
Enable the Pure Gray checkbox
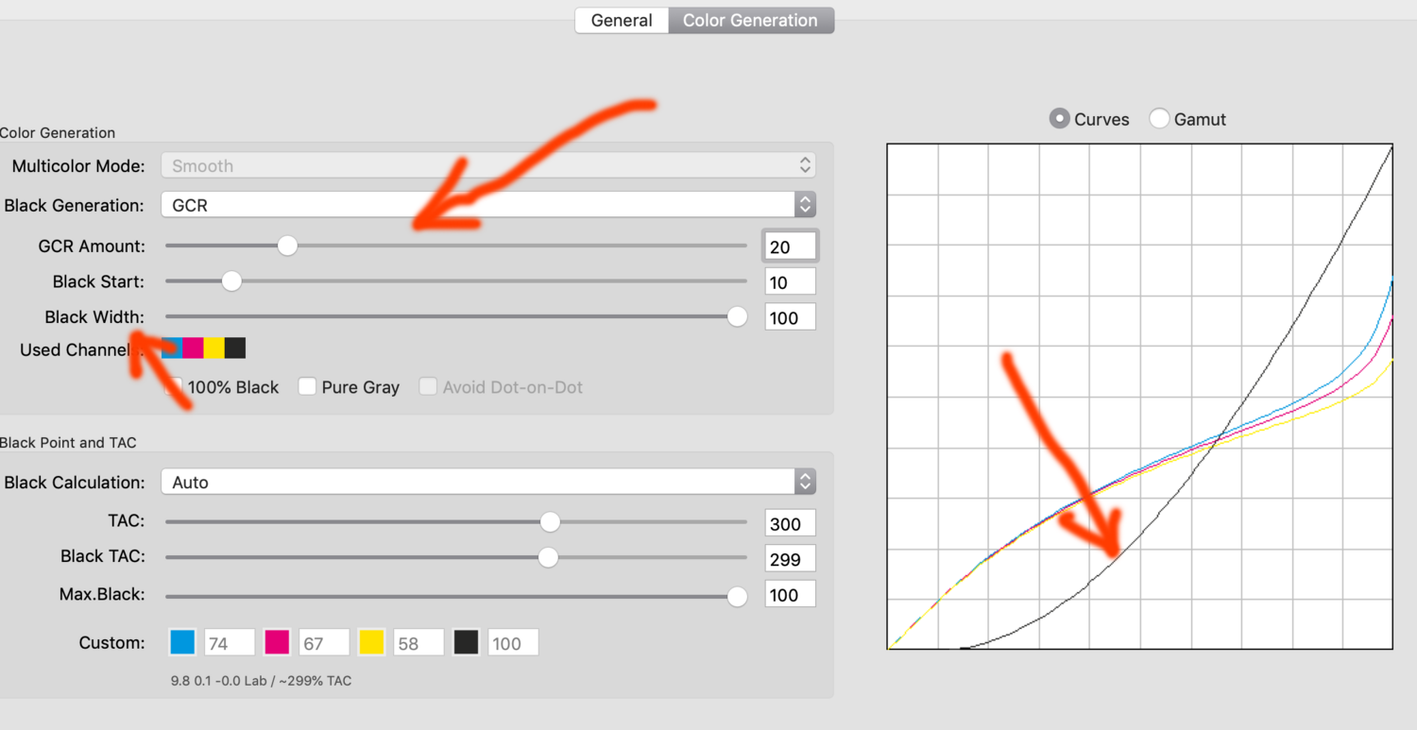(307, 386)
